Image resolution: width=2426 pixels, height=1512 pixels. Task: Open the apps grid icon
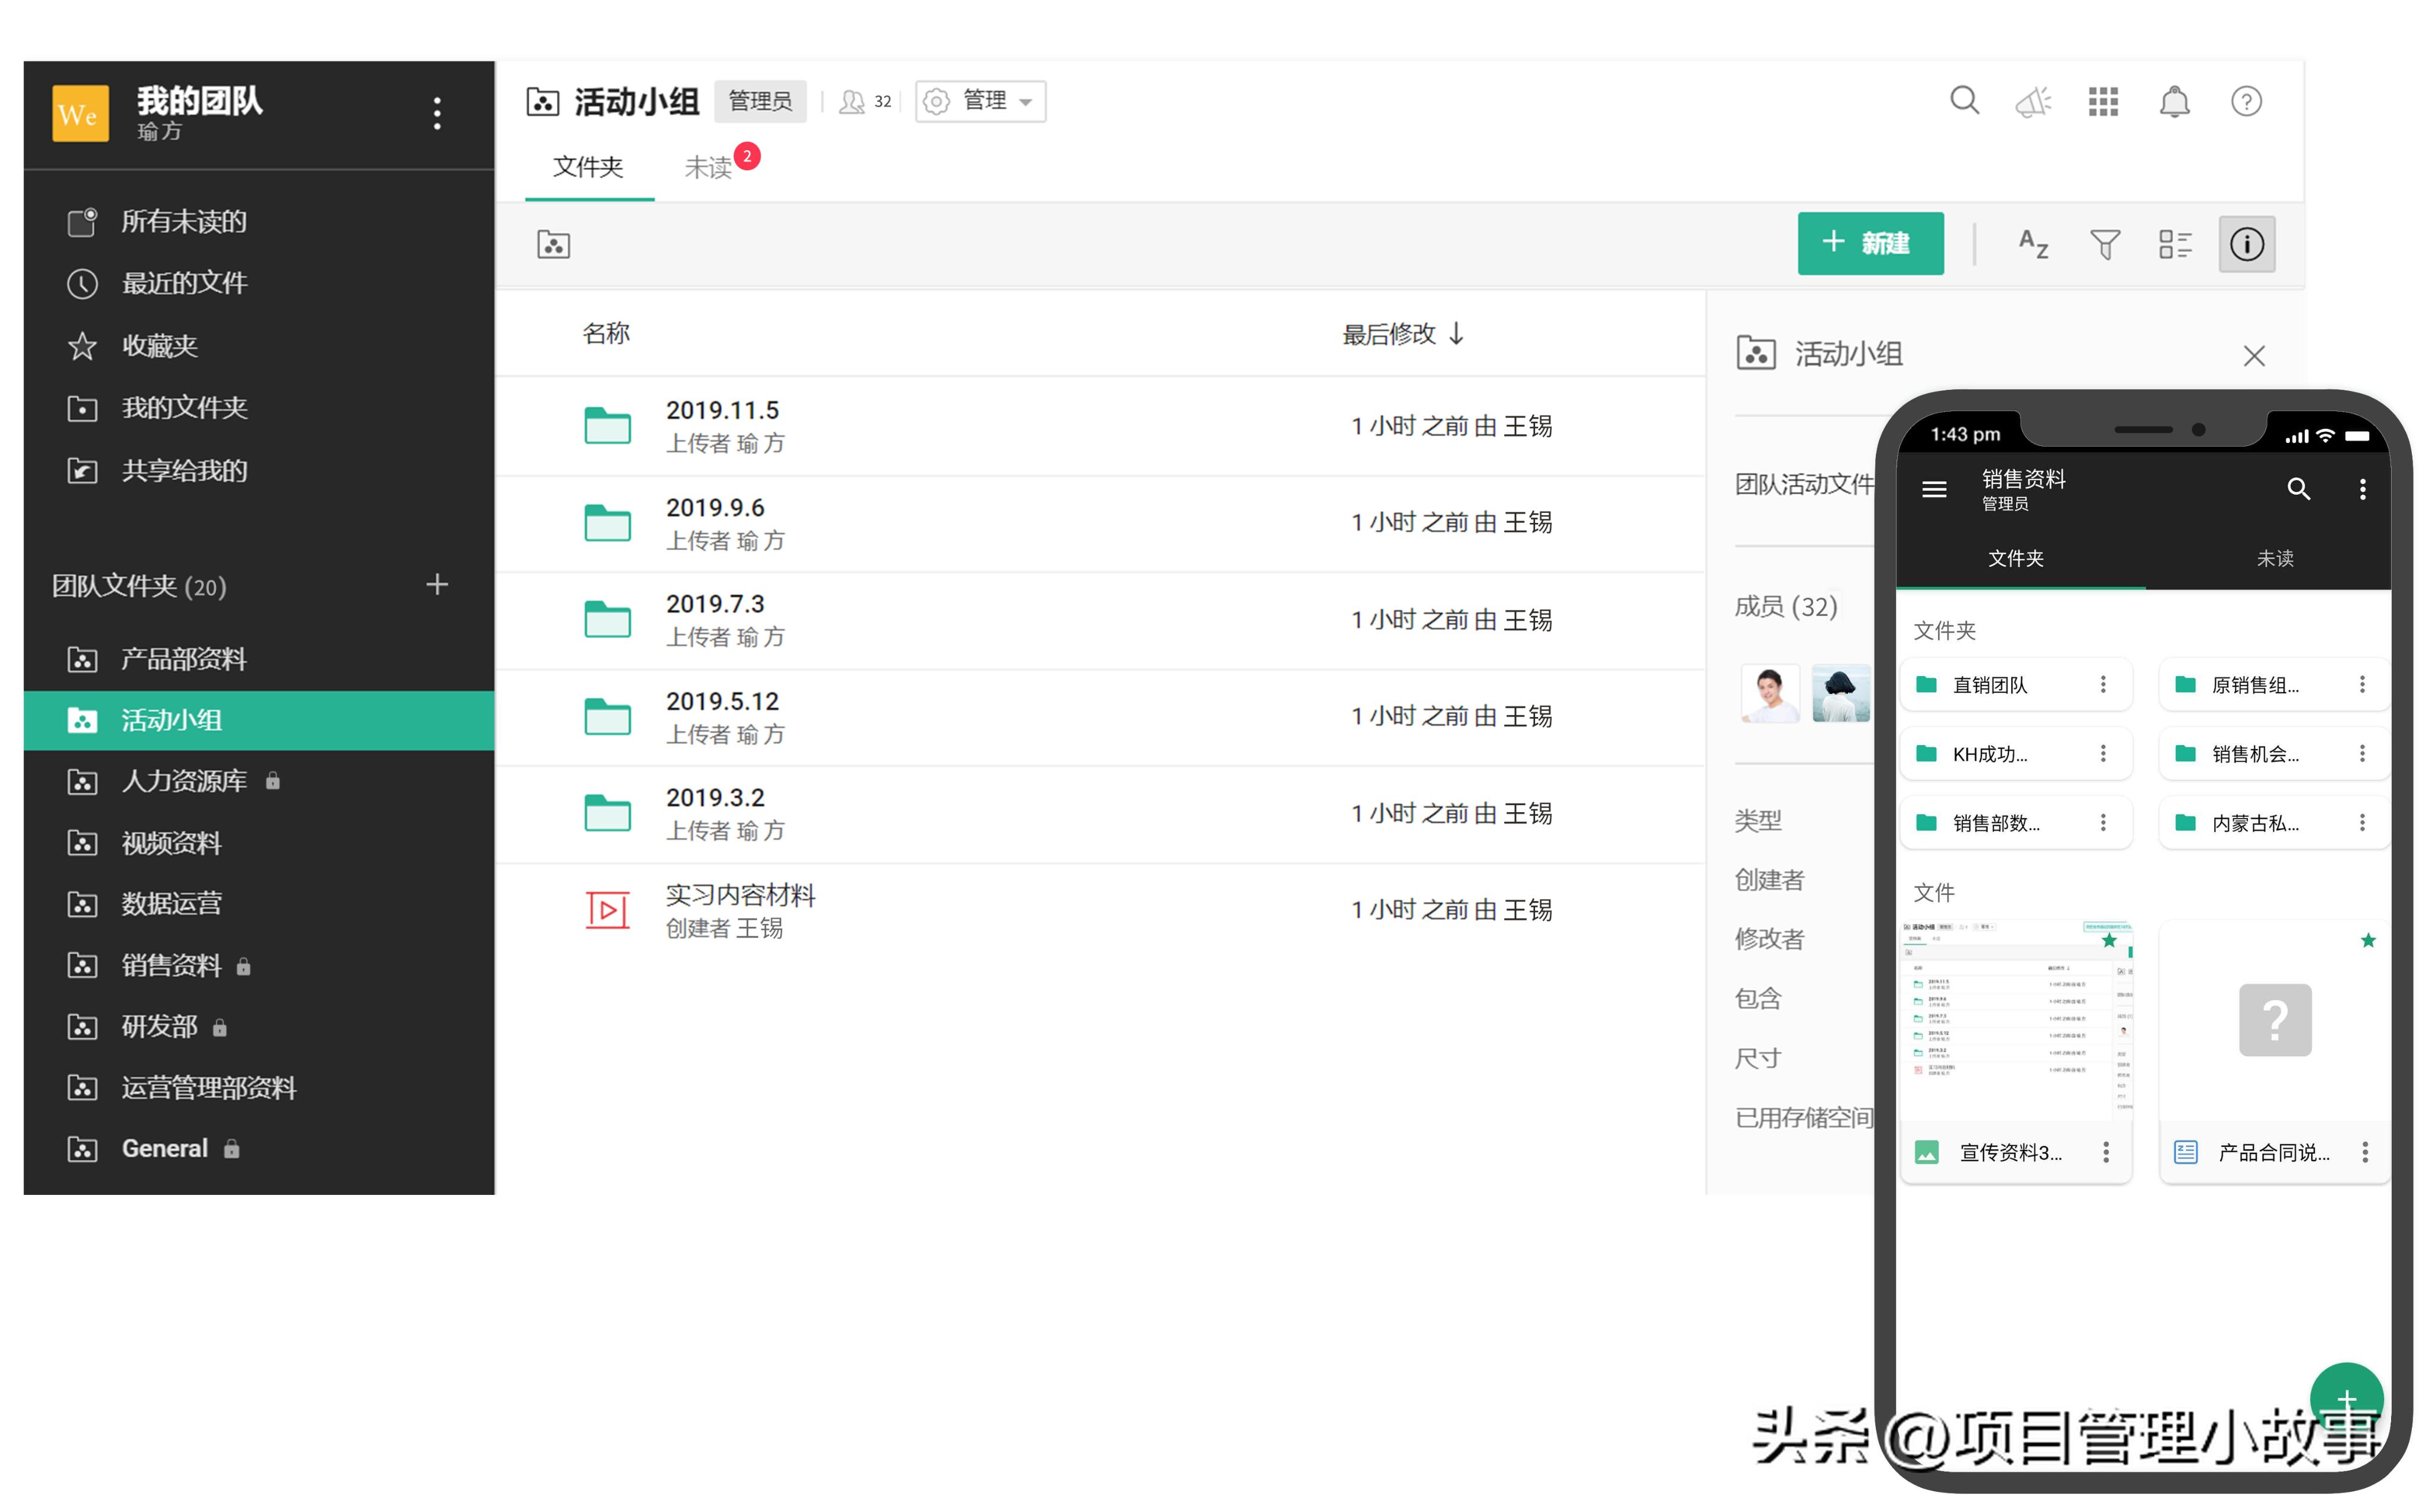click(x=2103, y=101)
